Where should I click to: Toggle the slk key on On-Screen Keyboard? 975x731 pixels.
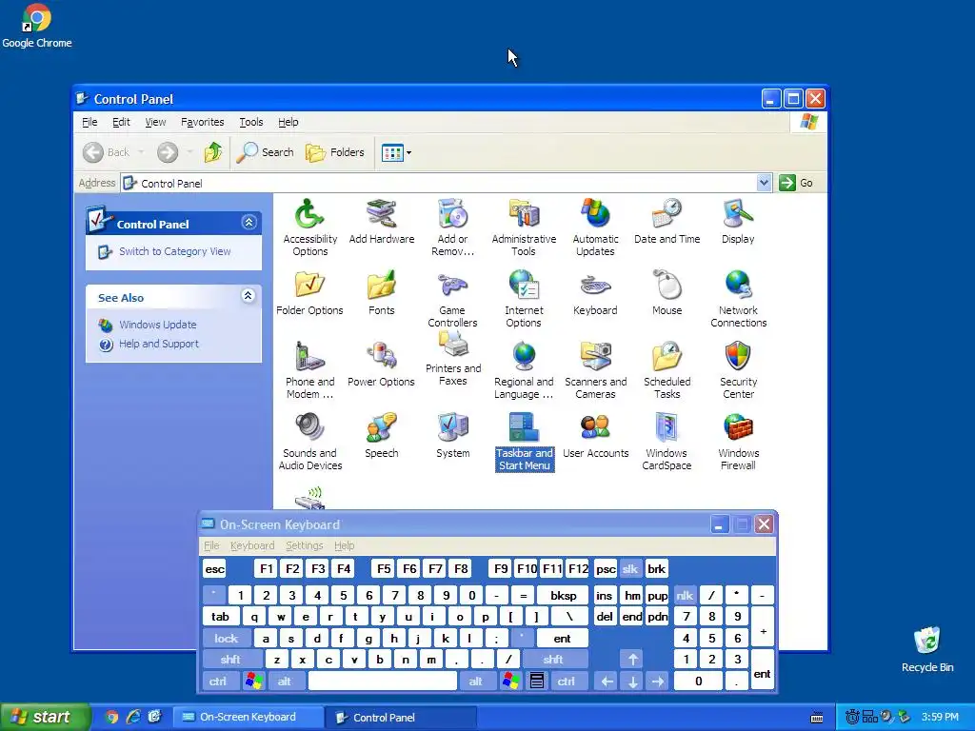pos(630,569)
